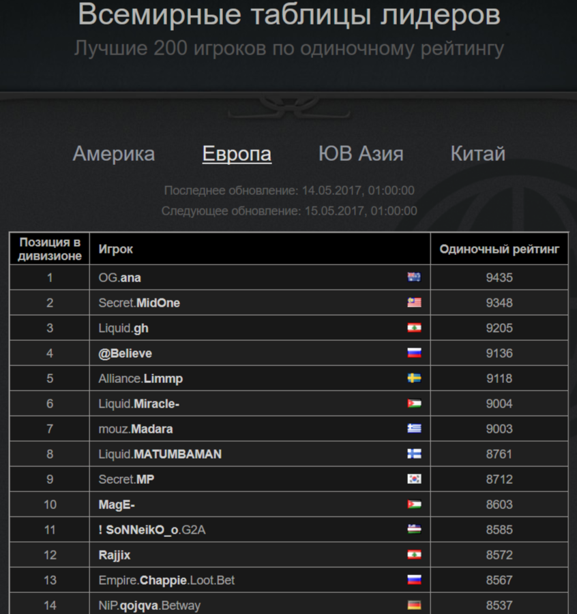The width and height of the screenshot is (577, 614).
Task: Click the flag icon next to OG.ana
Action: click(414, 277)
